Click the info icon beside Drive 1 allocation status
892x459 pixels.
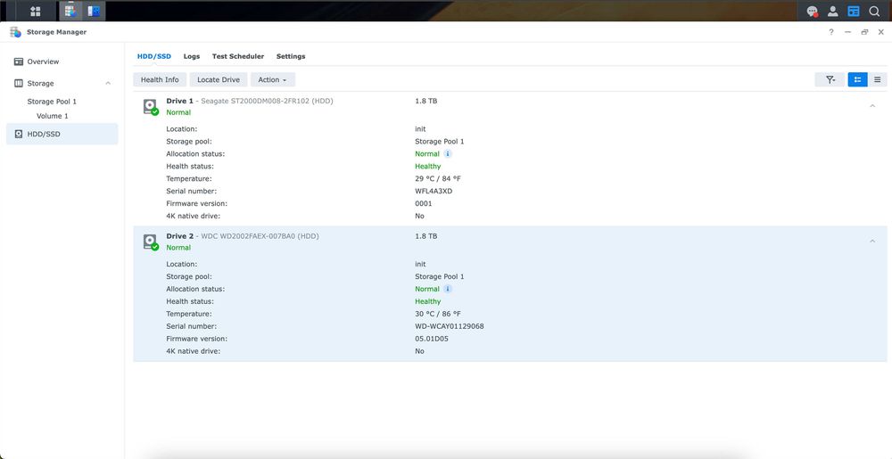448,153
